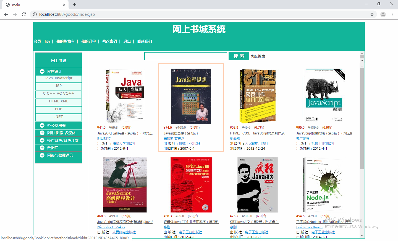Open JavaScript权威指南（第6版） title link
398x246 pixels.
coord(324,133)
